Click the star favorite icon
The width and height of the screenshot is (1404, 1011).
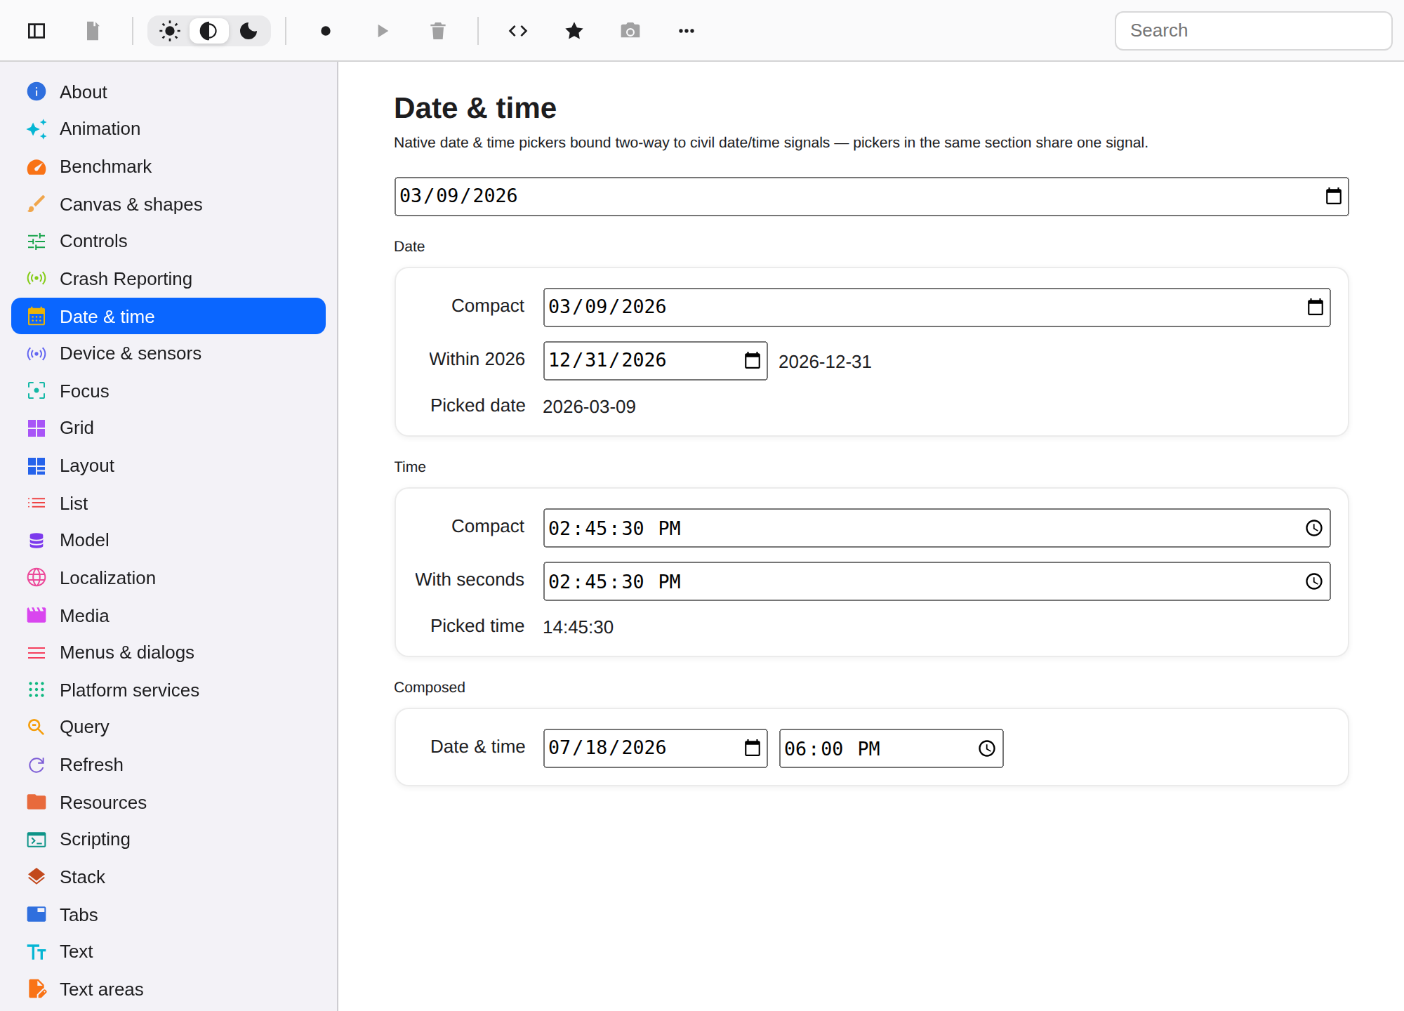[574, 31]
